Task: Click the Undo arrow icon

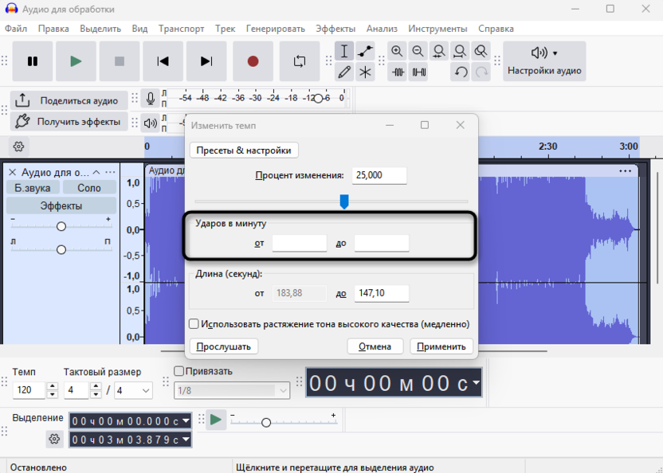Action: point(460,72)
